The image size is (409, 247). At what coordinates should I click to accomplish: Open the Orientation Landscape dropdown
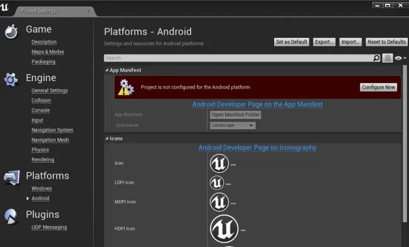(232, 125)
